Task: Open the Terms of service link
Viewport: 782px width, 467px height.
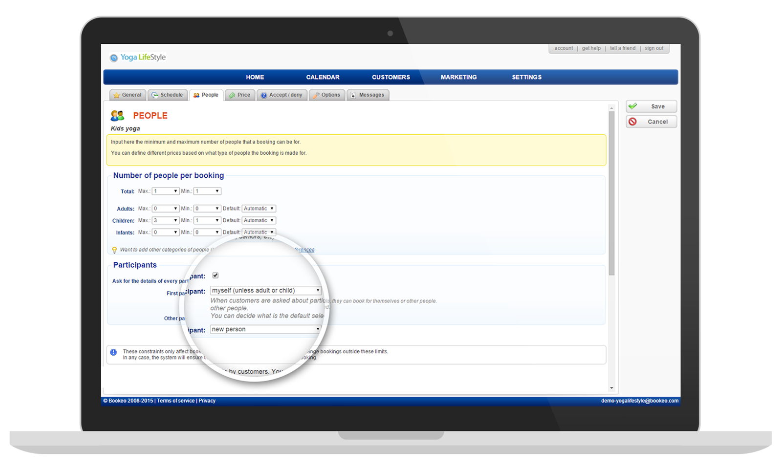Action: [x=175, y=401]
